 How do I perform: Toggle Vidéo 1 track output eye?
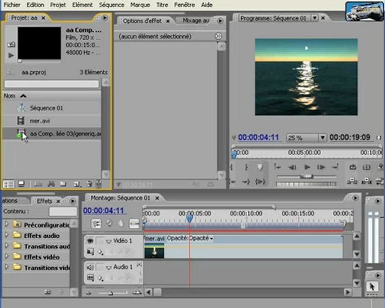click(90, 241)
